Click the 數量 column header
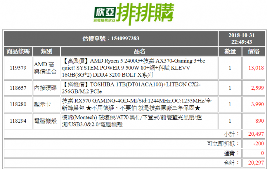The height and width of the screenshot is (169, 267). coord(230,51)
